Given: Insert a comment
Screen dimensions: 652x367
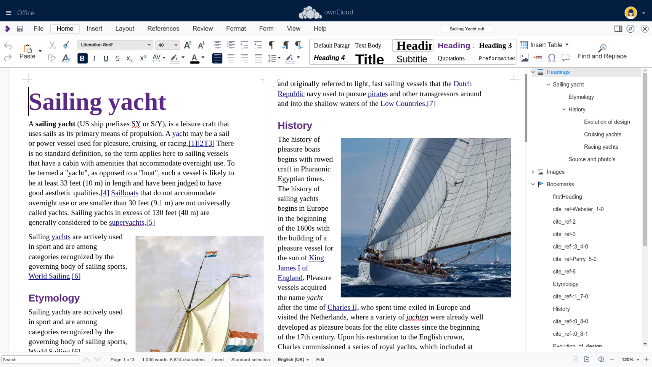Looking at the screenshot, I should (x=565, y=58).
